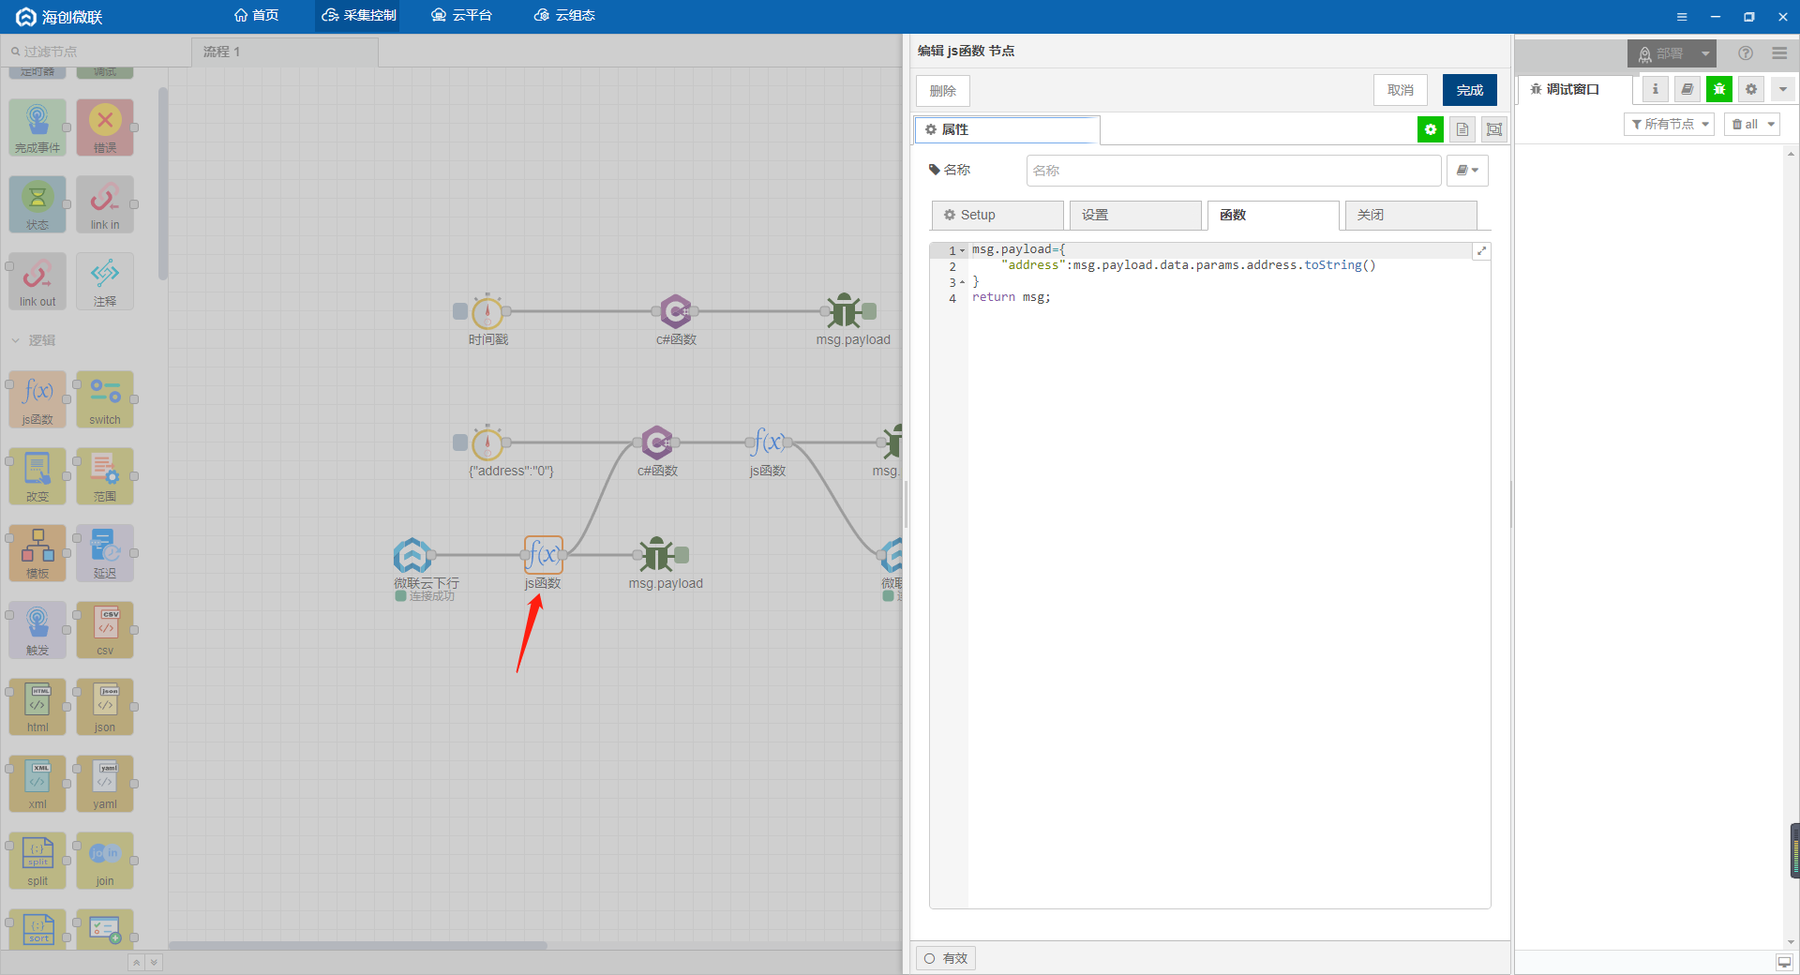Open the help question mark icon

[x=1746, y=53]
